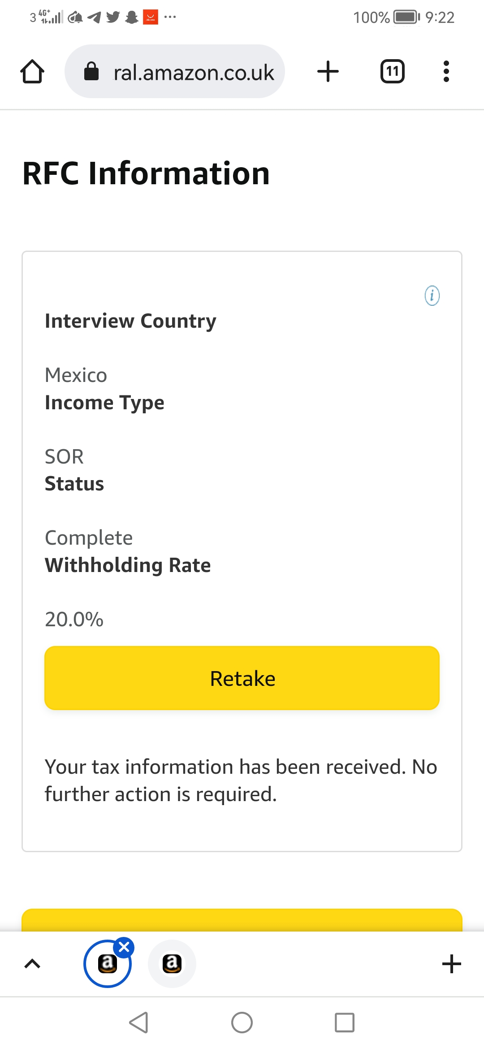This screenshot has width=484, height=1049.
Task: Show details via the blue info icon
Action: pos(432,296)
